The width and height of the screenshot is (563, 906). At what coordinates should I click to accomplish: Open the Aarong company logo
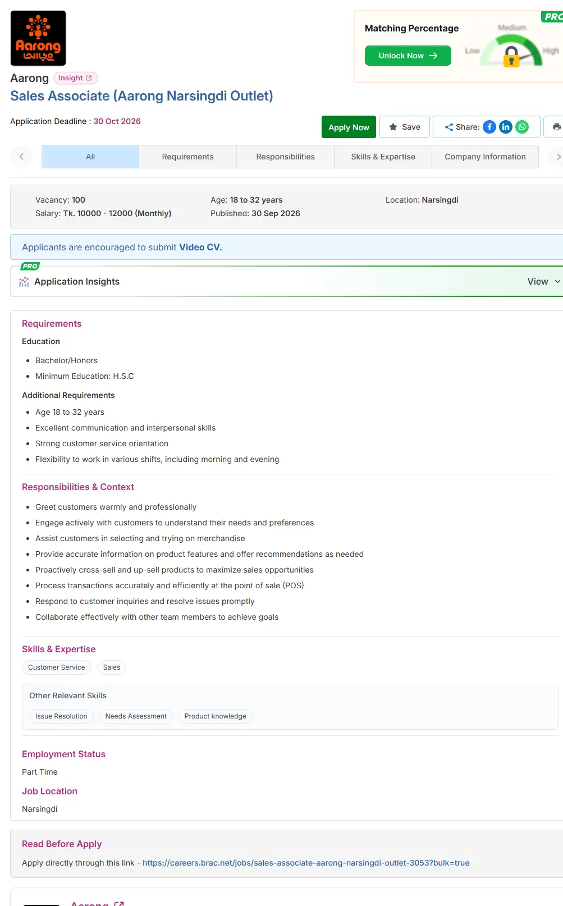pos(38,38)
